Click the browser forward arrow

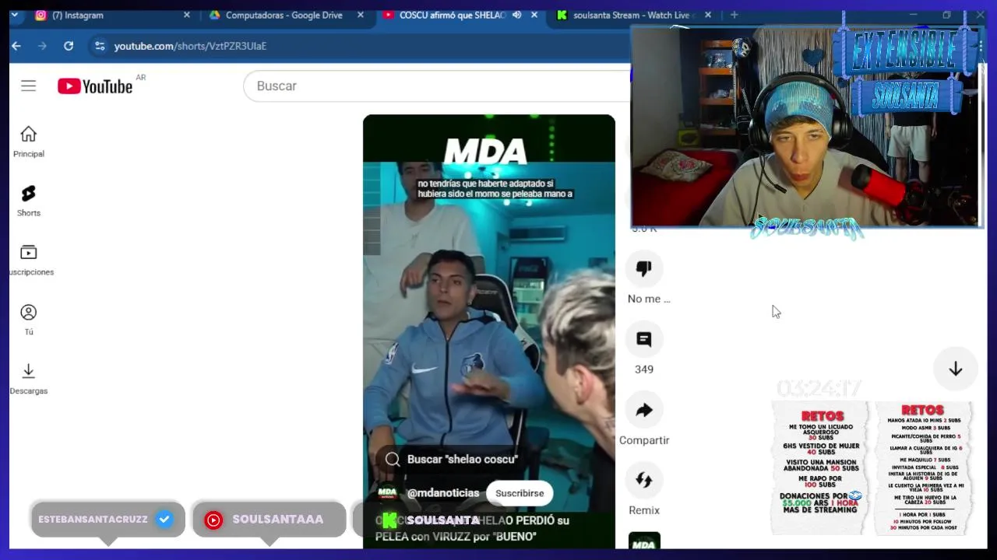point(42,46)
